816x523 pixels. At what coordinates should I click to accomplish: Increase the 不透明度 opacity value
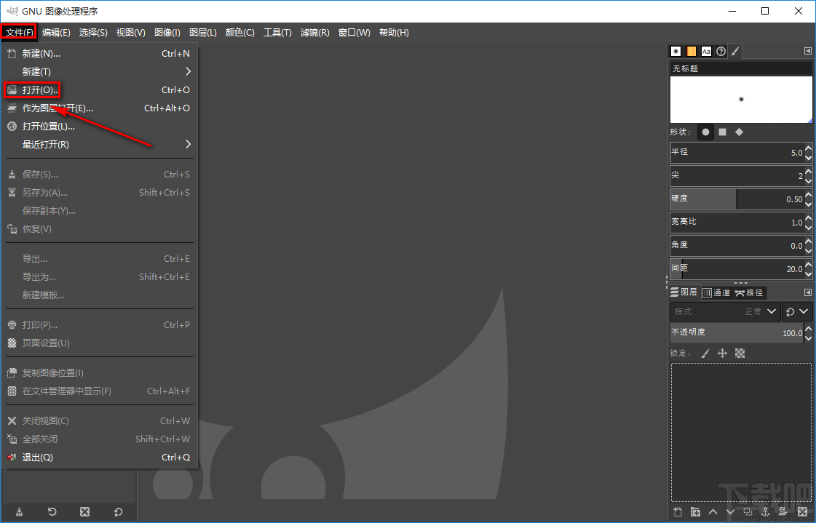[808, 329]
